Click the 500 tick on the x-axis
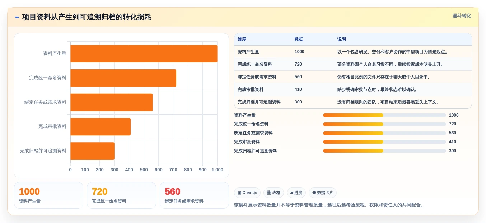 point(144,170)
